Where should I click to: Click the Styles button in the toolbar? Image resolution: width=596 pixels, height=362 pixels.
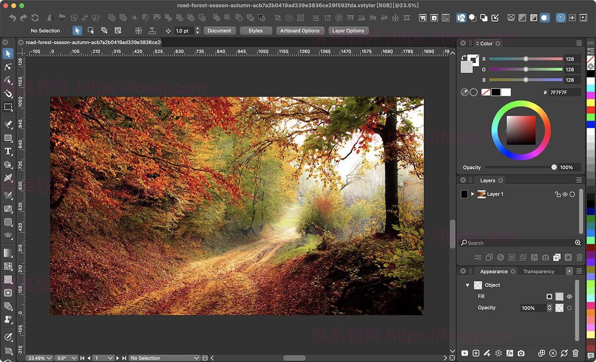[255, 30]
